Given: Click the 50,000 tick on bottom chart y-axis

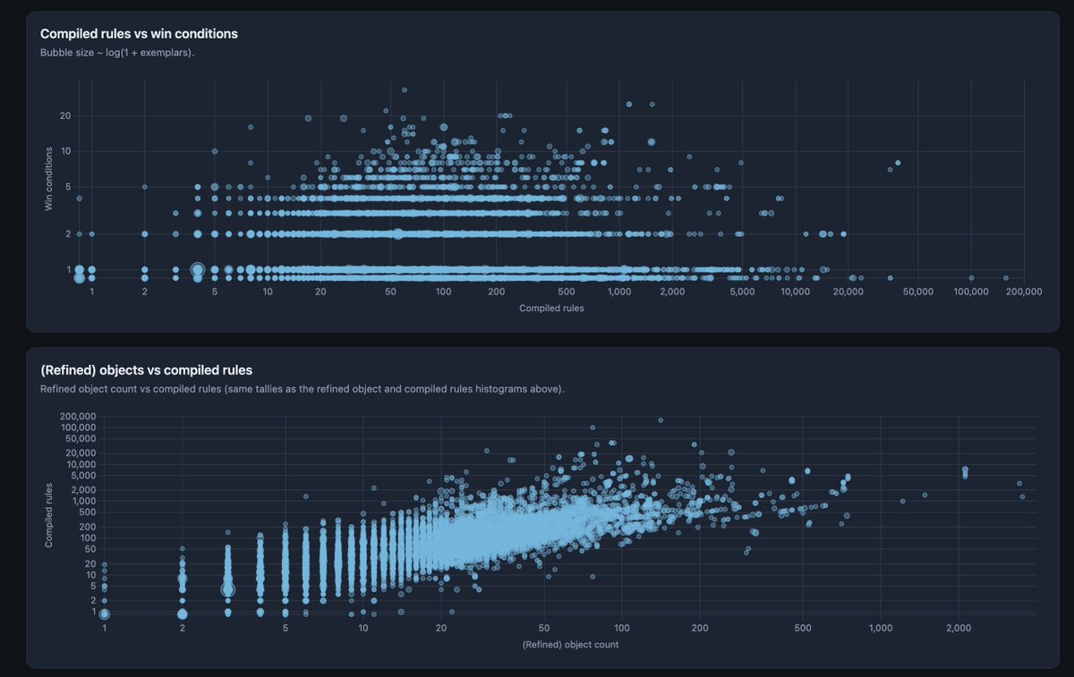Looking at the screenshot, I should (x=81, y=439).
